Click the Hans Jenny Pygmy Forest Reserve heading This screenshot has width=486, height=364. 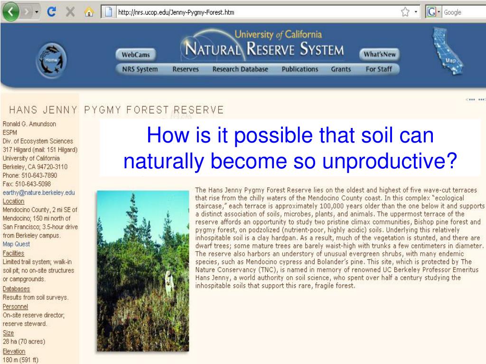116,110
